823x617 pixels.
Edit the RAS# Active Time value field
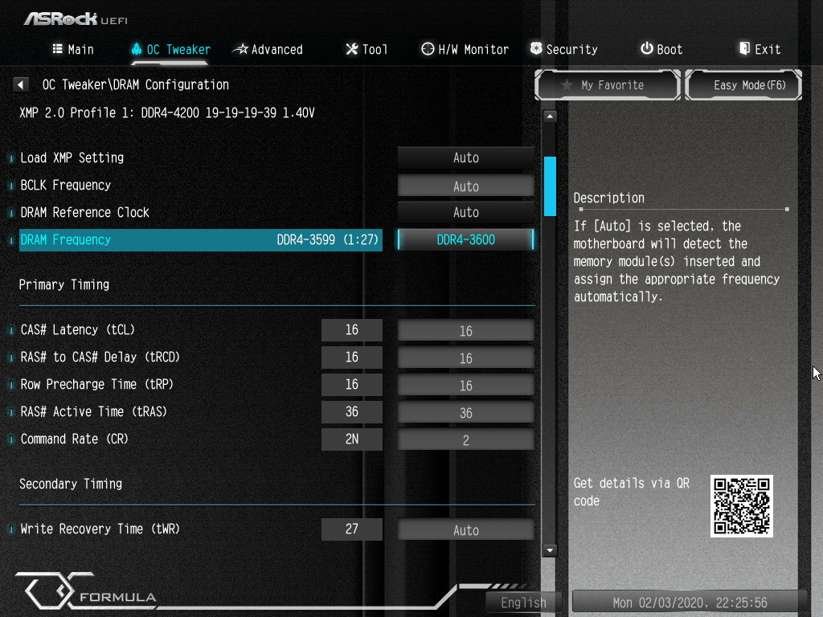(465, 412)
